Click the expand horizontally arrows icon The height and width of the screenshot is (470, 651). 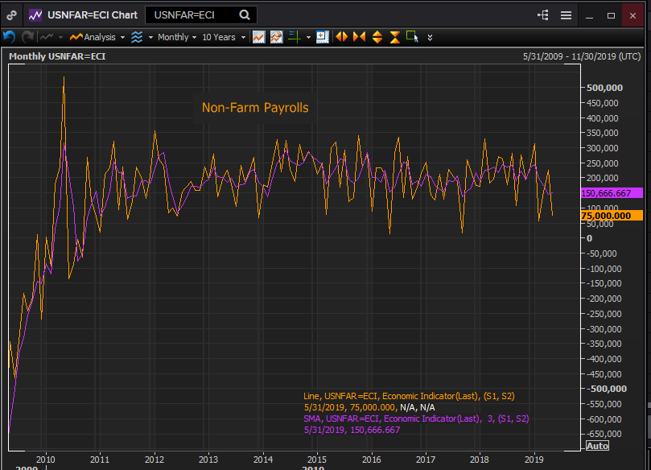point(341,37)
